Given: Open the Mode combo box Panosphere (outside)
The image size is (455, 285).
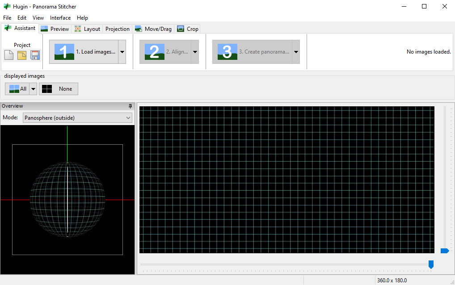Looking at the screenshot, I should 78,118.
